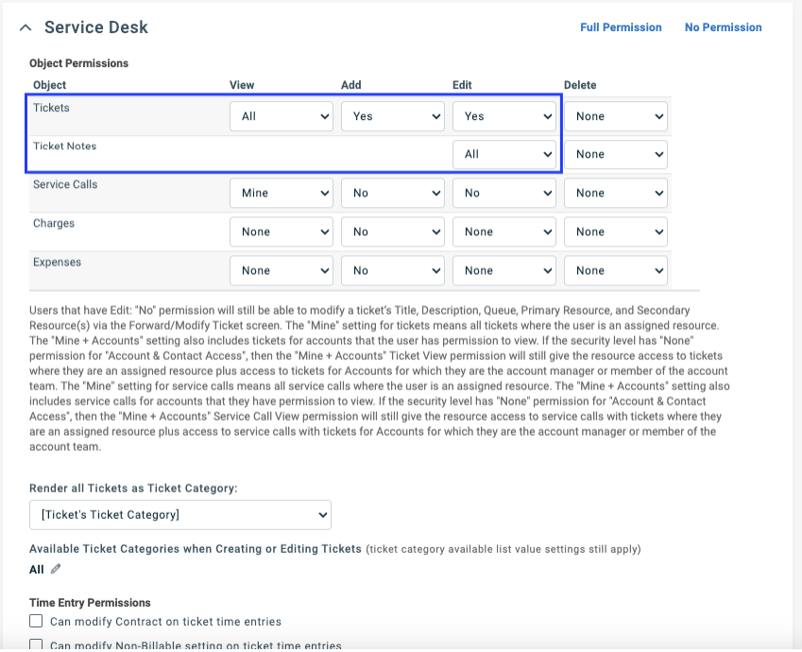Open the Charges Delete dropdown

click(x=616, y=232)
